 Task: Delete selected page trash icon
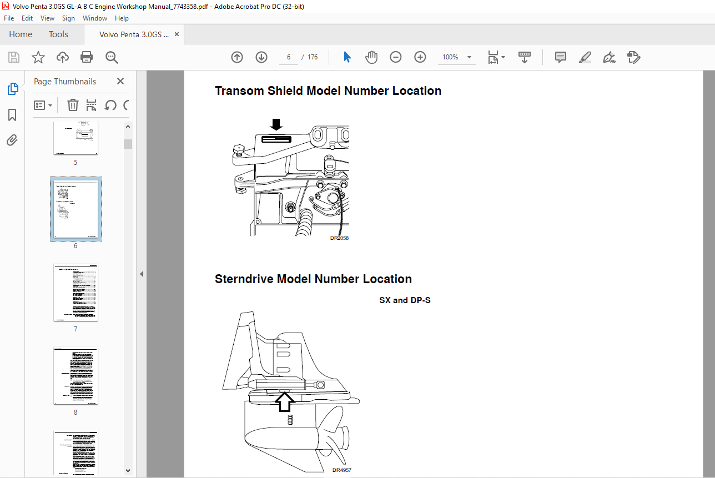pyautogui.click(x=73, y=105)
